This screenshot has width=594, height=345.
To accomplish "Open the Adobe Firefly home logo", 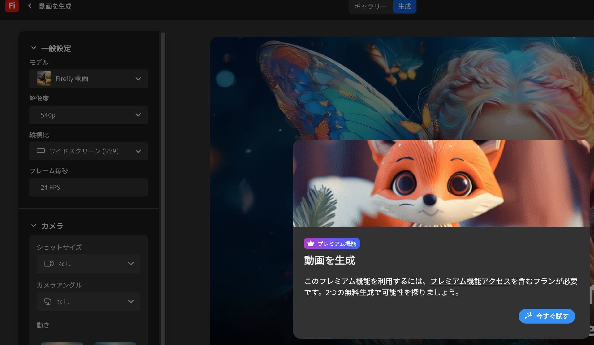I will [x=12, y=6].
